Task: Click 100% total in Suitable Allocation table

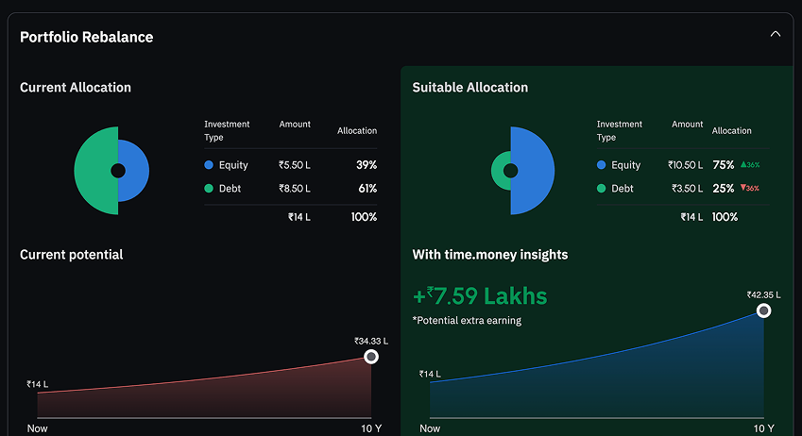Action: point(725,217)
